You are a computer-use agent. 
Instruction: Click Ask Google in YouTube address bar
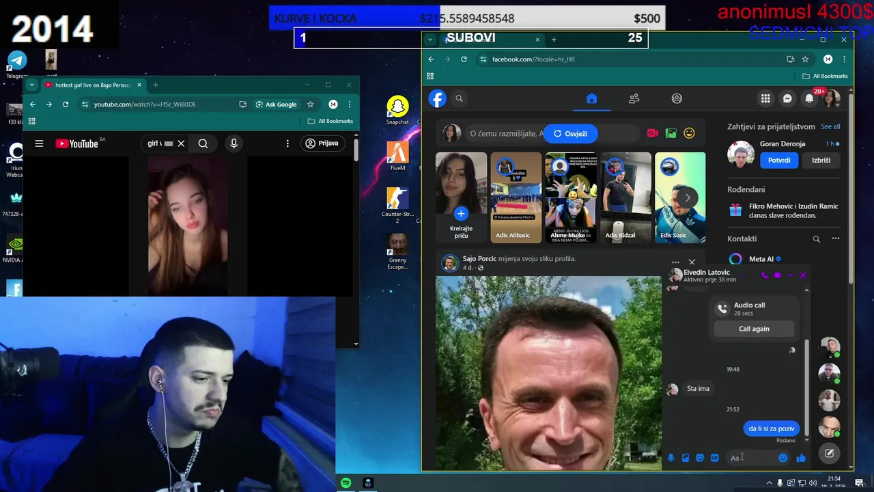pos(277,105)
